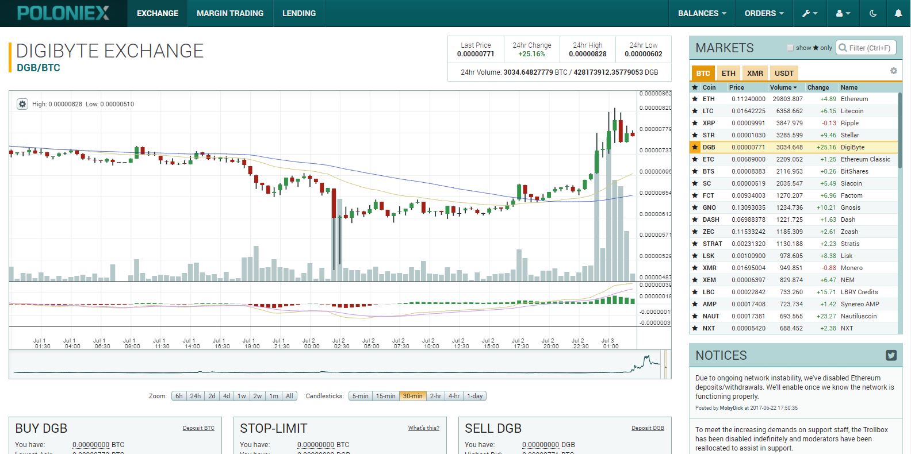The width and height of the screenshot is (911, 454).
Task: Toggle favorite star for NXT
Action: coord(695,328)
